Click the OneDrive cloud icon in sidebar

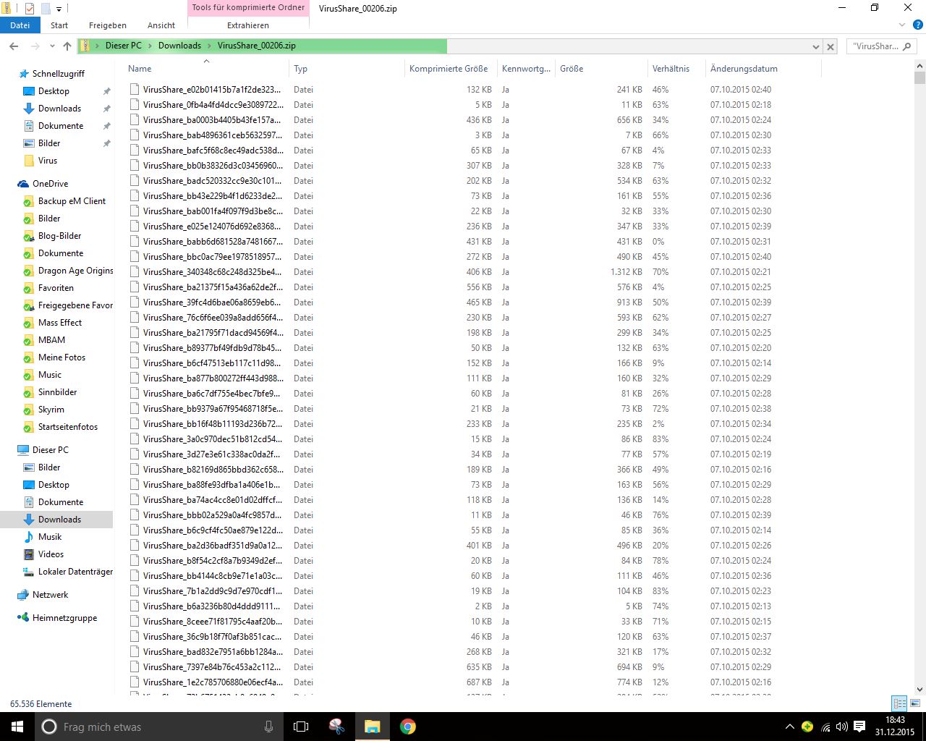point(23,184)
